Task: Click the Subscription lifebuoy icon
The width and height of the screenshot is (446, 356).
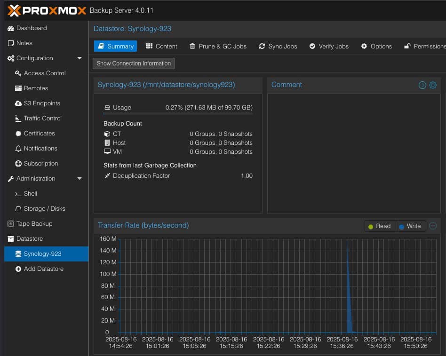Action: (18, 164)
